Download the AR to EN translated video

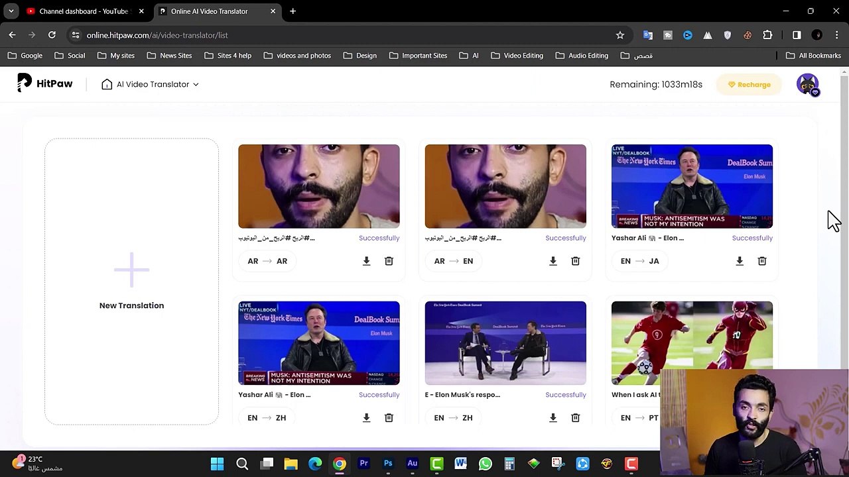tap(553, 261)
